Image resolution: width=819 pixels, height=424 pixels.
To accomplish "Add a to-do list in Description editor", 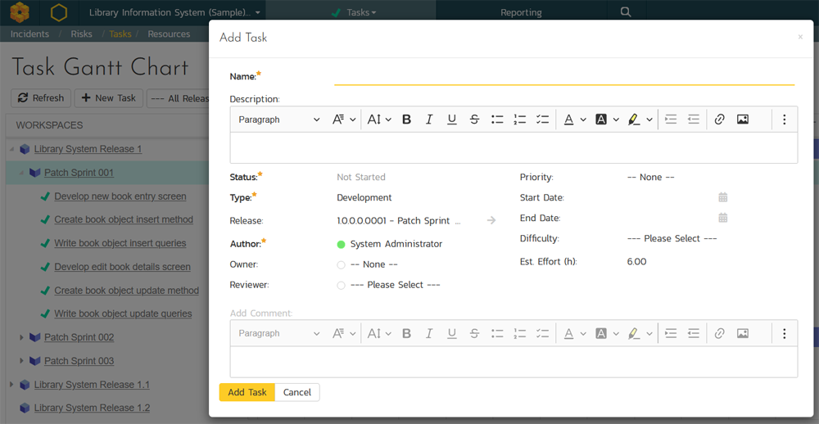I will tap(542, 120).
